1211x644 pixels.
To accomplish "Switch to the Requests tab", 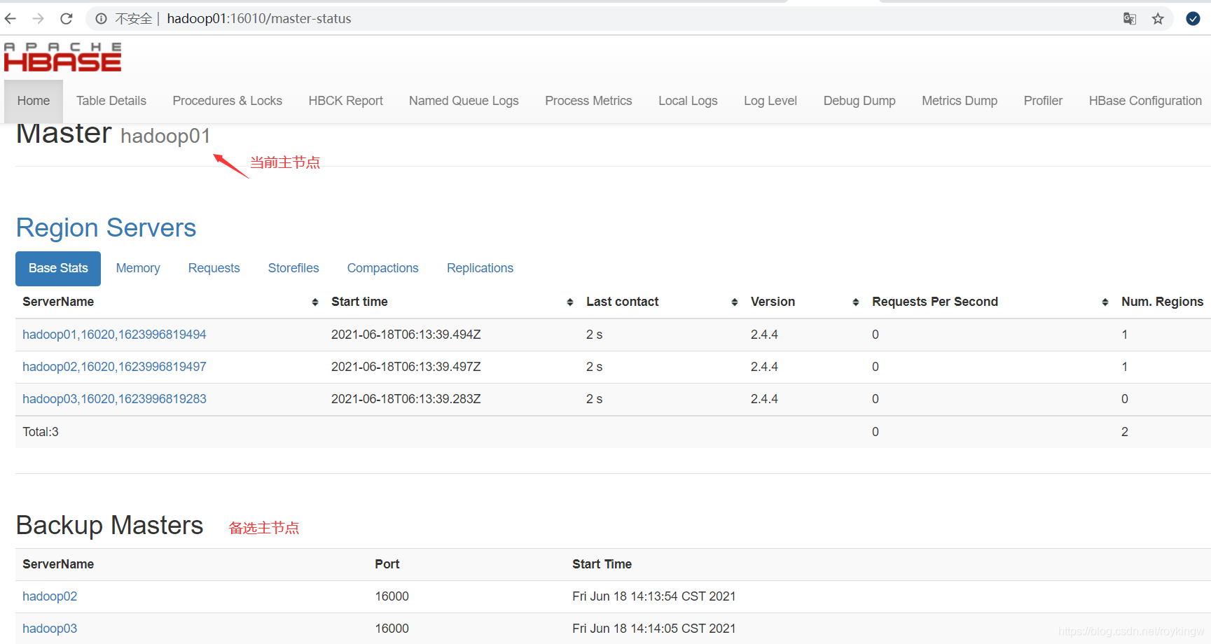I will (214, 268).
